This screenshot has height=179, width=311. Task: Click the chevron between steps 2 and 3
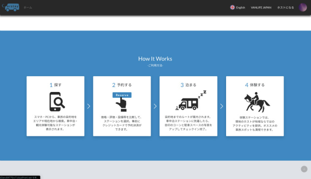pyautogui.click(x=155, y=106)
